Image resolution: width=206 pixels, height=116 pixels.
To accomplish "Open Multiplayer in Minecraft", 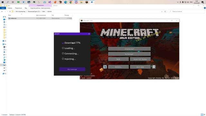I will coord(129,54).
